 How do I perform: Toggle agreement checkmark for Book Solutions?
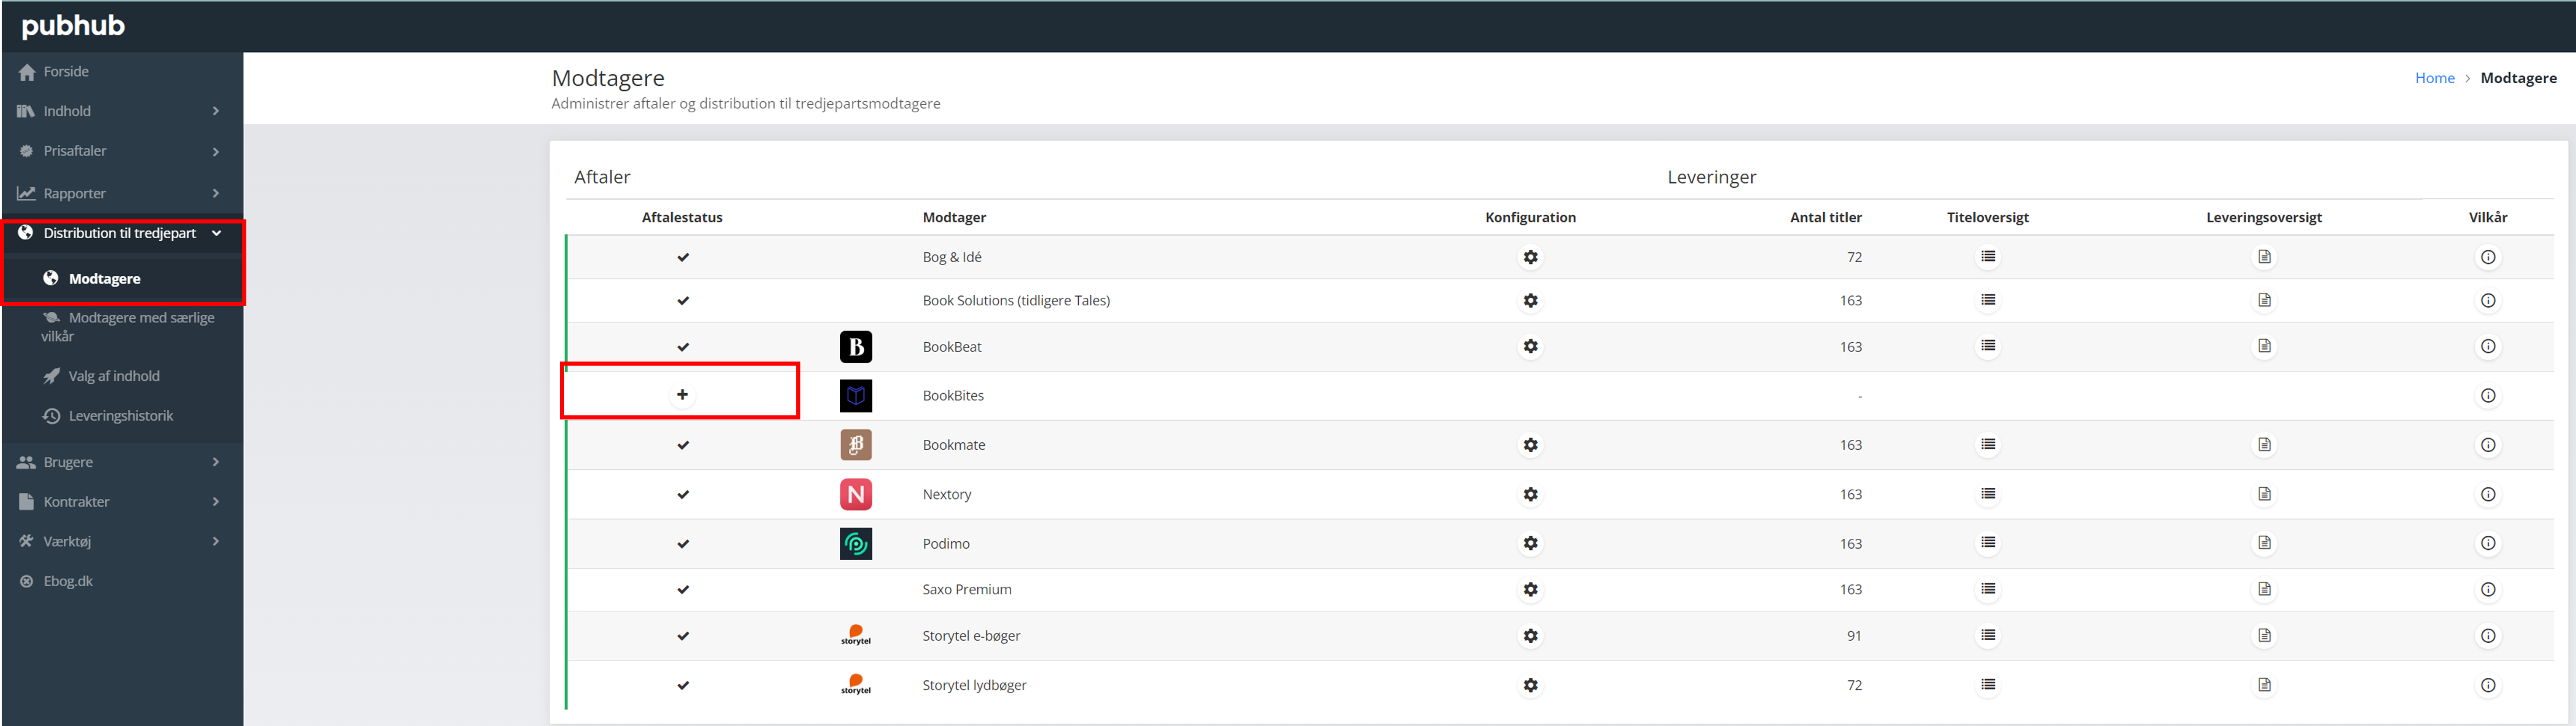pyautogui.click(x=683, y=300)
